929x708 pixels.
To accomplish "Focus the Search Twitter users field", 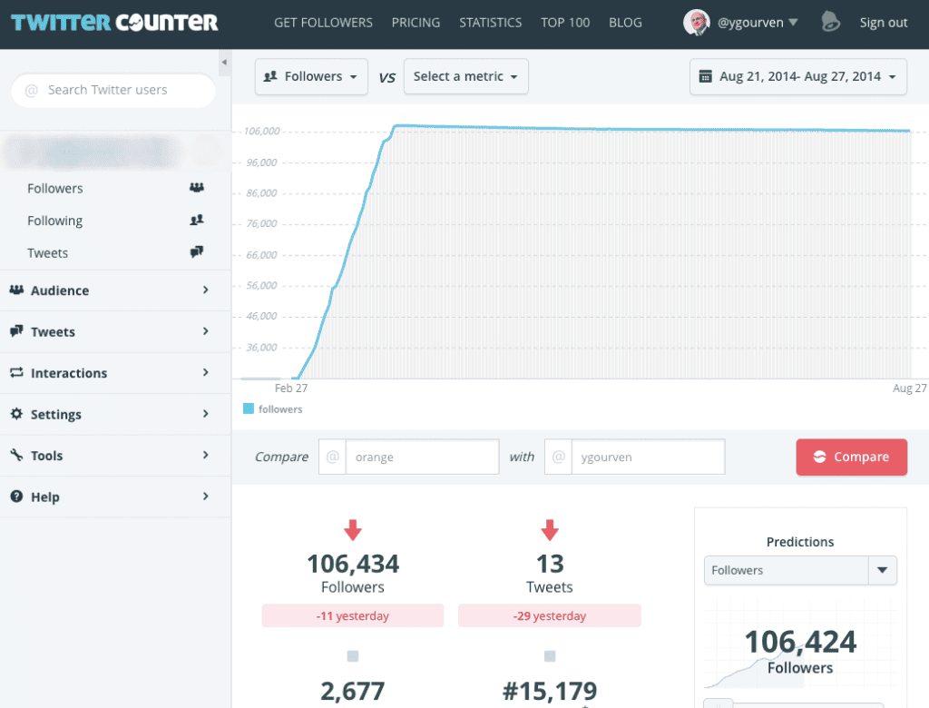I will click(x=113, y=90).
